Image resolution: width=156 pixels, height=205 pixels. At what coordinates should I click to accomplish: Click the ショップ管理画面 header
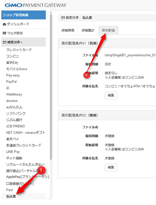[x=24, y=15]
